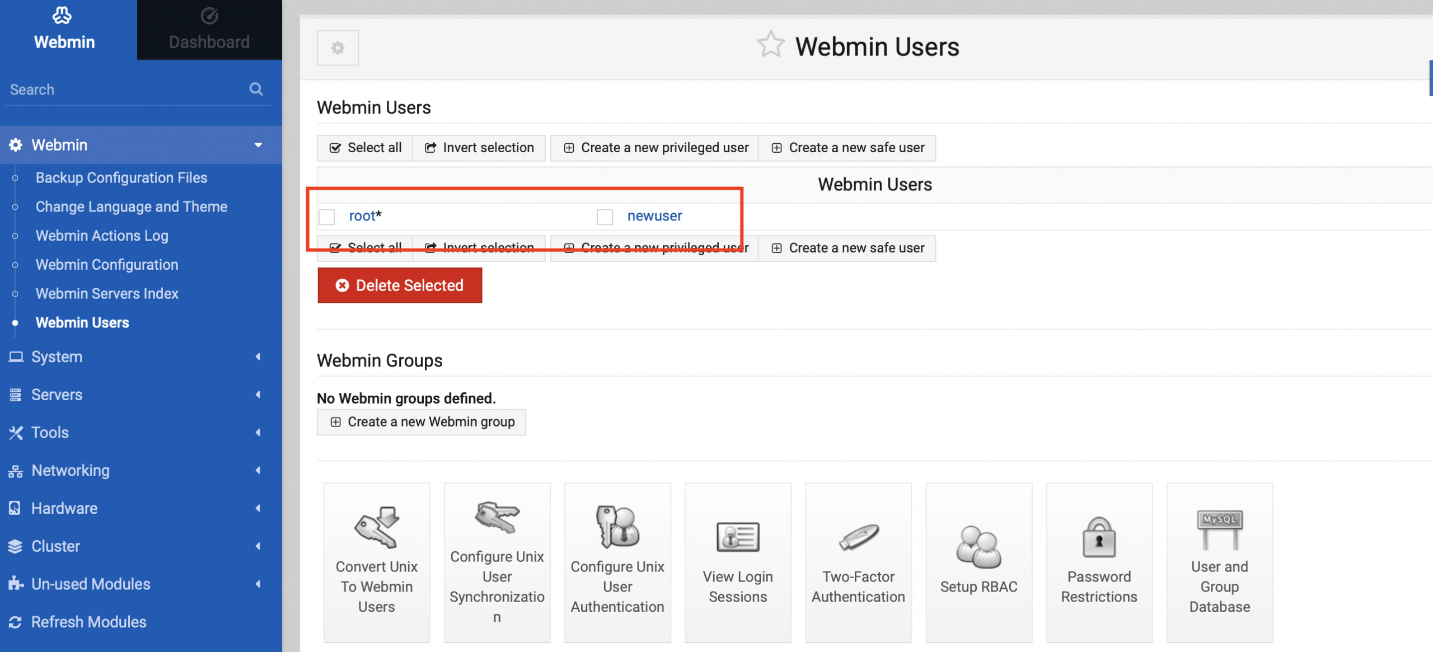Click the module config gear icon
This screenshot has width=1433, height=652.
coord(338,48)
